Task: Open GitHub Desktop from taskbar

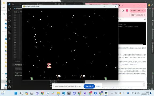Action: [69, 93]
